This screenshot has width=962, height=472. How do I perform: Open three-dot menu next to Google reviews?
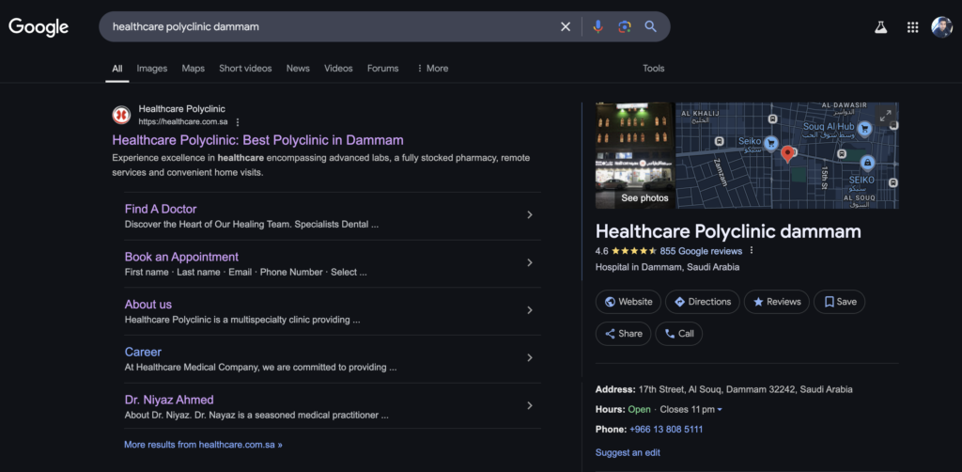[752, 251]
